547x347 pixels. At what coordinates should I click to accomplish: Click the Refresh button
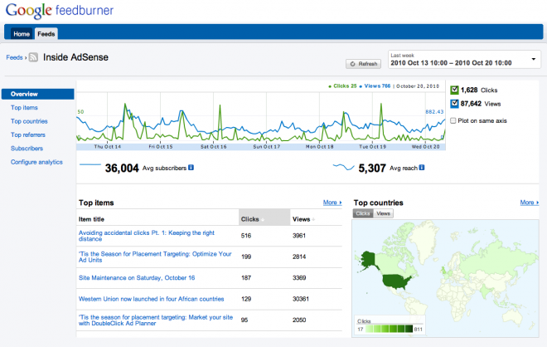[x=364, y=64]
